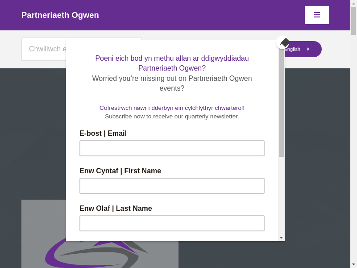Click the Welsh popup heading text
The image size is (357, 268).
pyautogui.click(x=172, y=63)
